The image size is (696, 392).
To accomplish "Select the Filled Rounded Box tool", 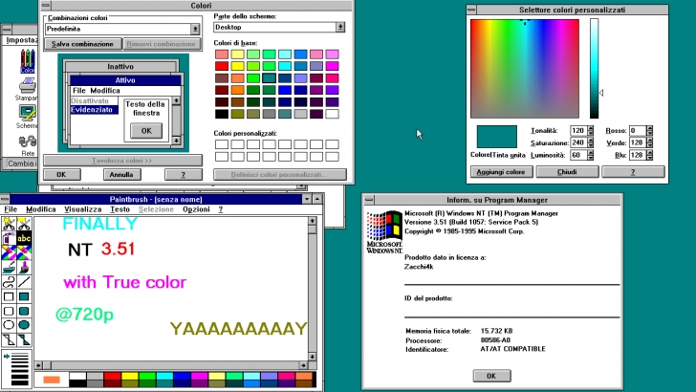I will coord(24,311).
